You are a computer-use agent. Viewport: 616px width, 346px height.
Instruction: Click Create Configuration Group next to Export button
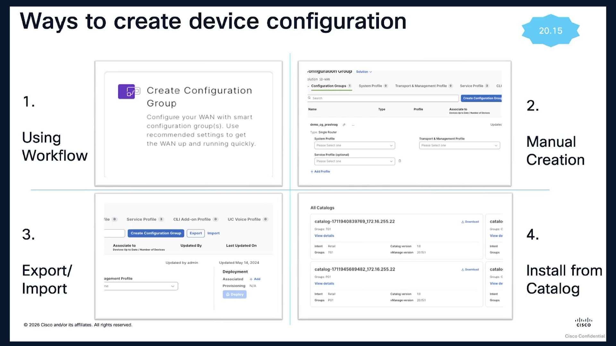pos(156,233)
